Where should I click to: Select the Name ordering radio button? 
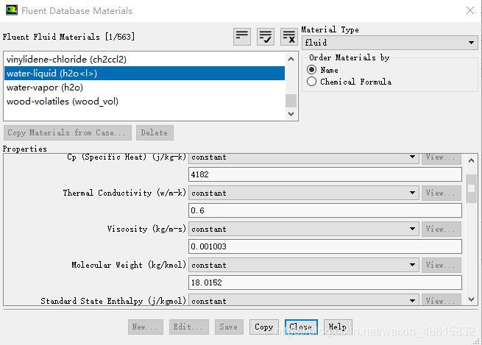(311, 70)
